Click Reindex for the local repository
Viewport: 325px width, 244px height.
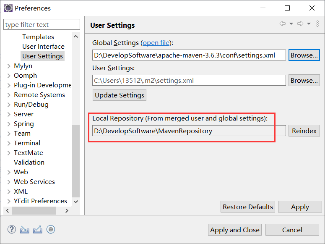point(304,131)
